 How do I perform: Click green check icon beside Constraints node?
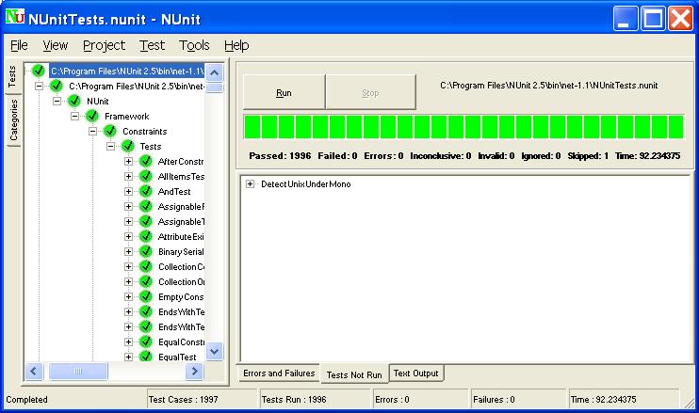(x=109, y=132)
